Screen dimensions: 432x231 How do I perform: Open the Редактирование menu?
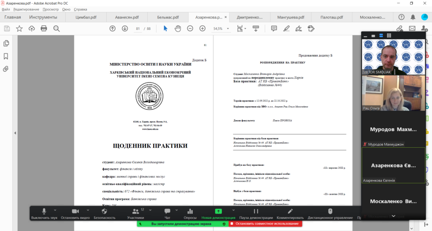[26, 9]
